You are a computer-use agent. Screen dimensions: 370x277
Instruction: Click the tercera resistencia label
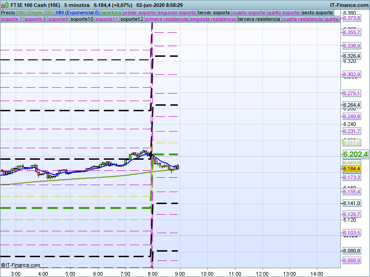258,19
